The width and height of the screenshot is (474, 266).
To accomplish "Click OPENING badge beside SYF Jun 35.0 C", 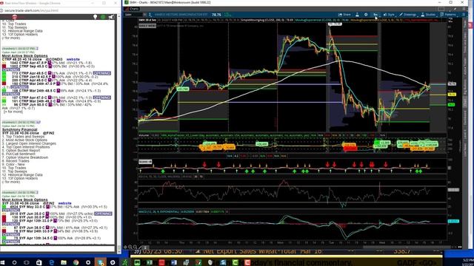I will pos(103,214).
